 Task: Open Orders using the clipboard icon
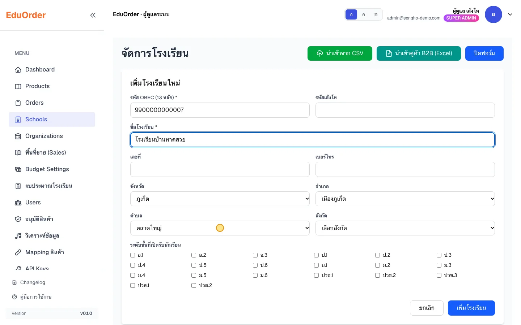click(18, 103)
